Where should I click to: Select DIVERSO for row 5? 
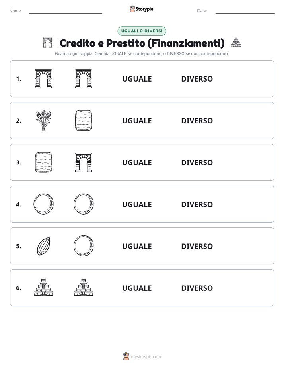tap(197, 246)
